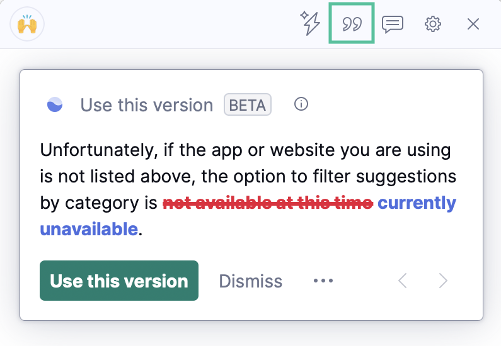The height and width of the screenshot is (346, 501).
Task: Dismiss the rewrite suggestion
Action: coord(250,281)
